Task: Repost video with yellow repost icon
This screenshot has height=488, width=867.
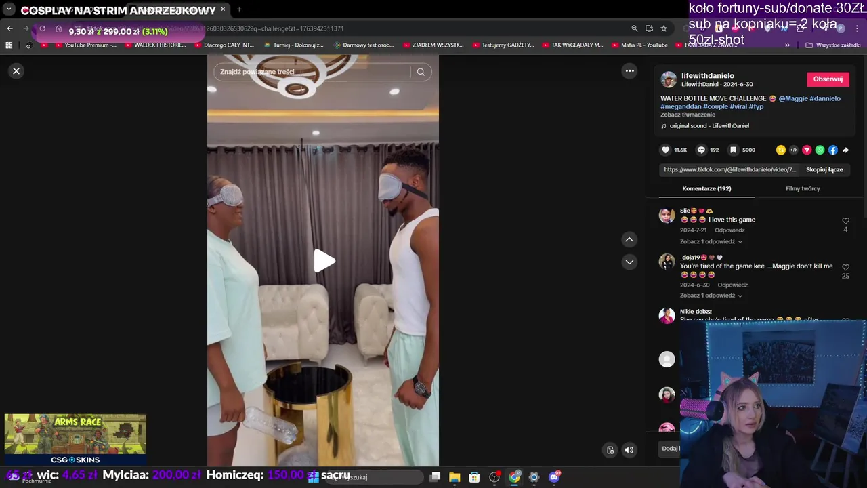Action: point(781,150)
